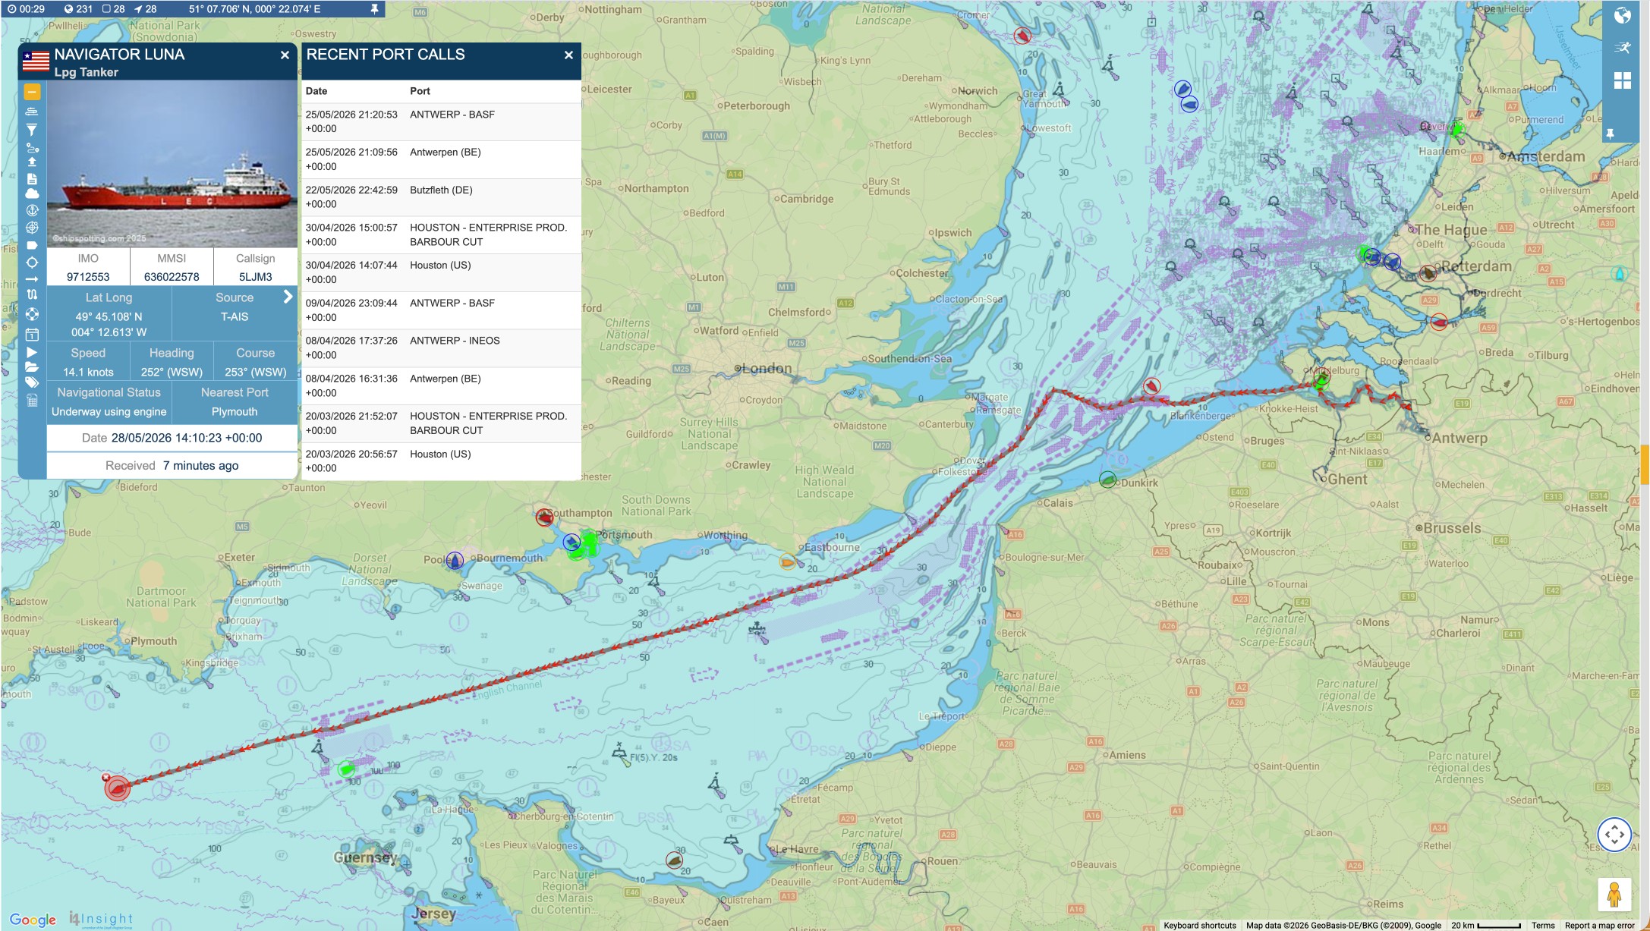Center on vessel using crosshair circle icon
The image size is (1650, 931).
(32, 263)
